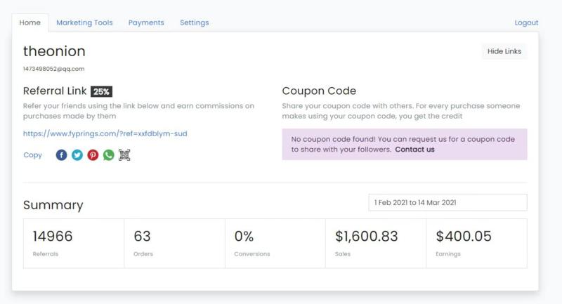
Task: Copy the referral link
Action: point(32,155)
